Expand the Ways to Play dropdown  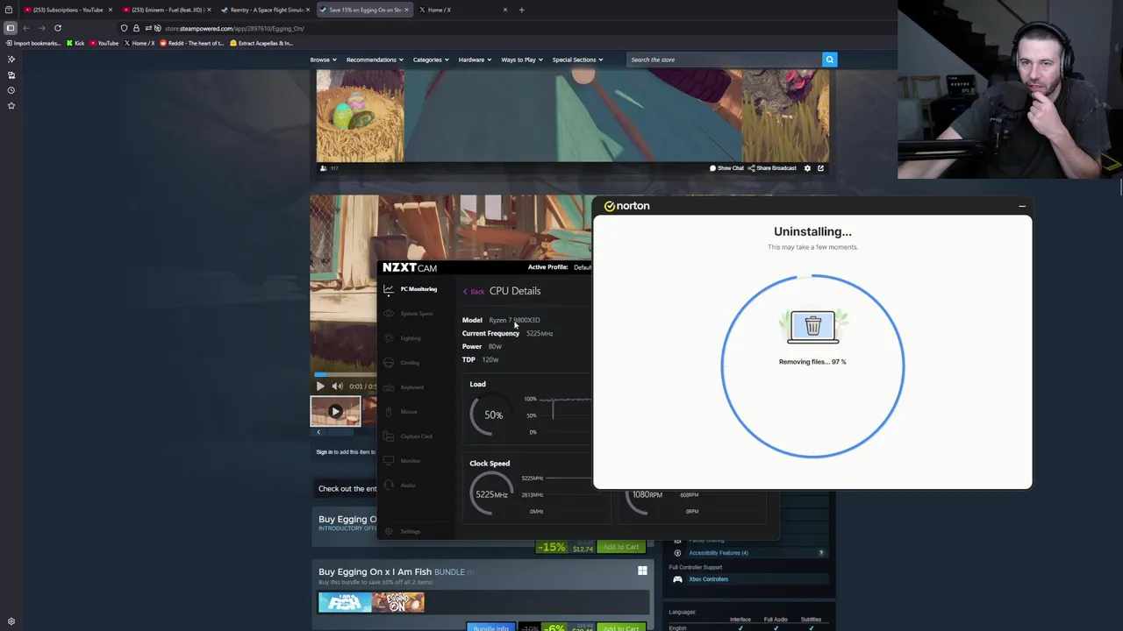pos(522,60)
